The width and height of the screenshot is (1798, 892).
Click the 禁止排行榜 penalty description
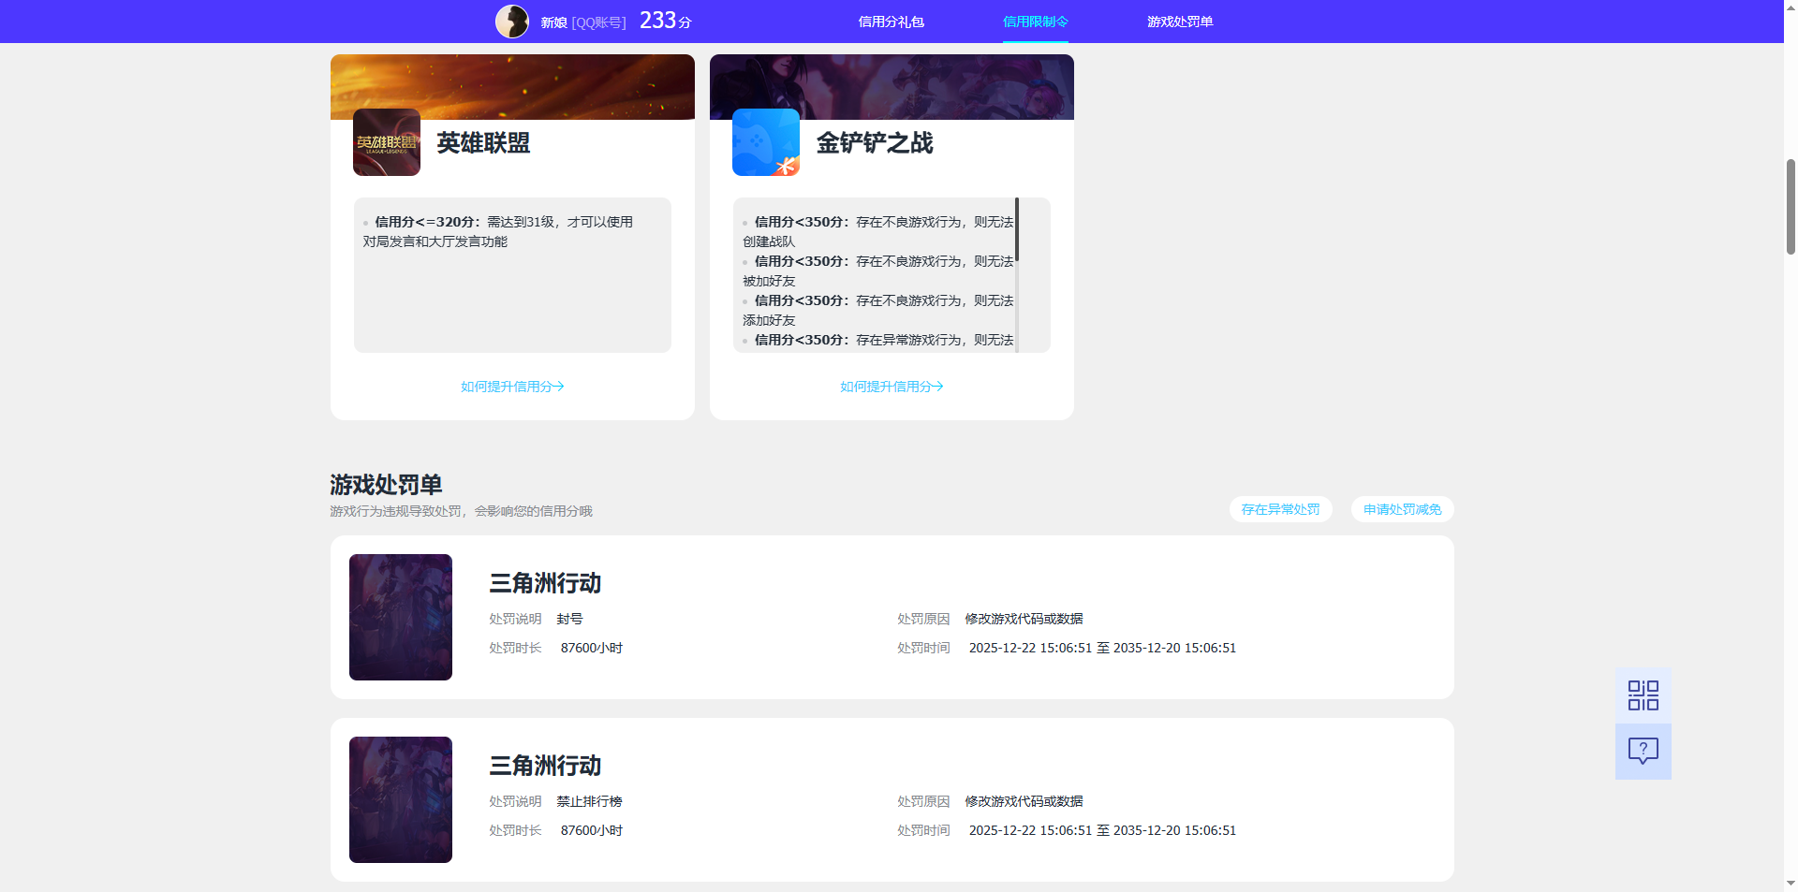coord(589,801)
